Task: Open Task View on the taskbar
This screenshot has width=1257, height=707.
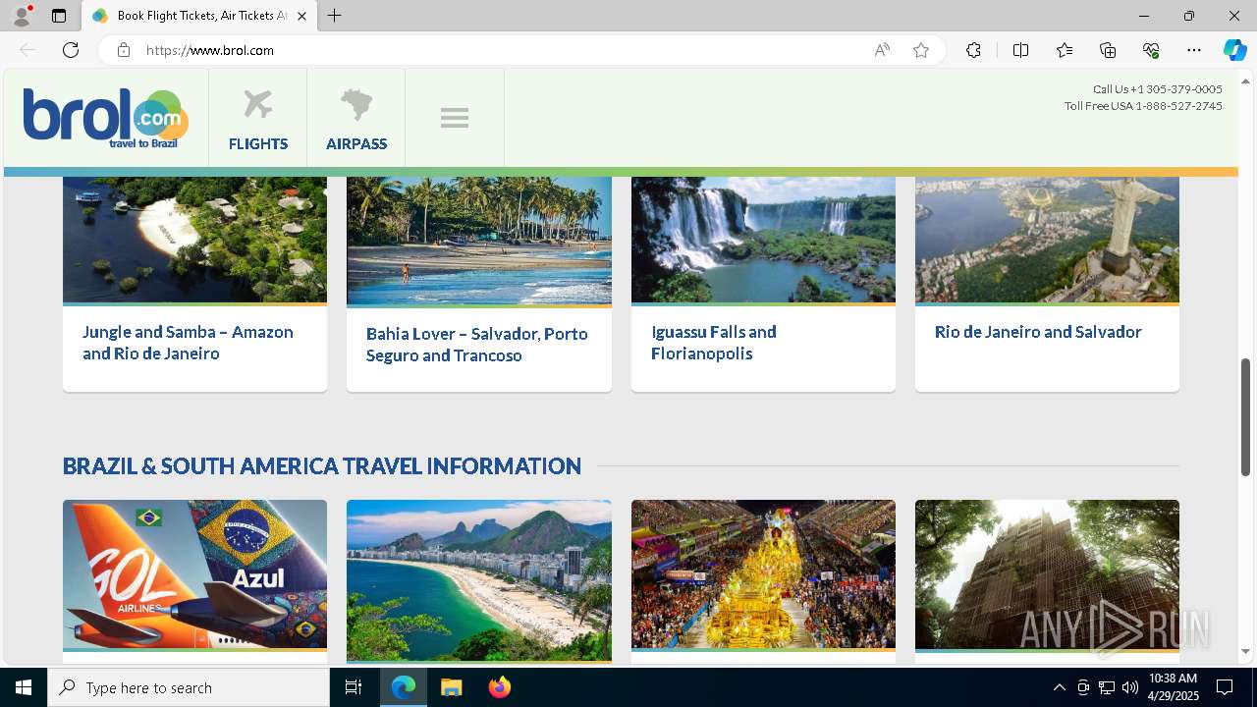Action: coord(354,687)
